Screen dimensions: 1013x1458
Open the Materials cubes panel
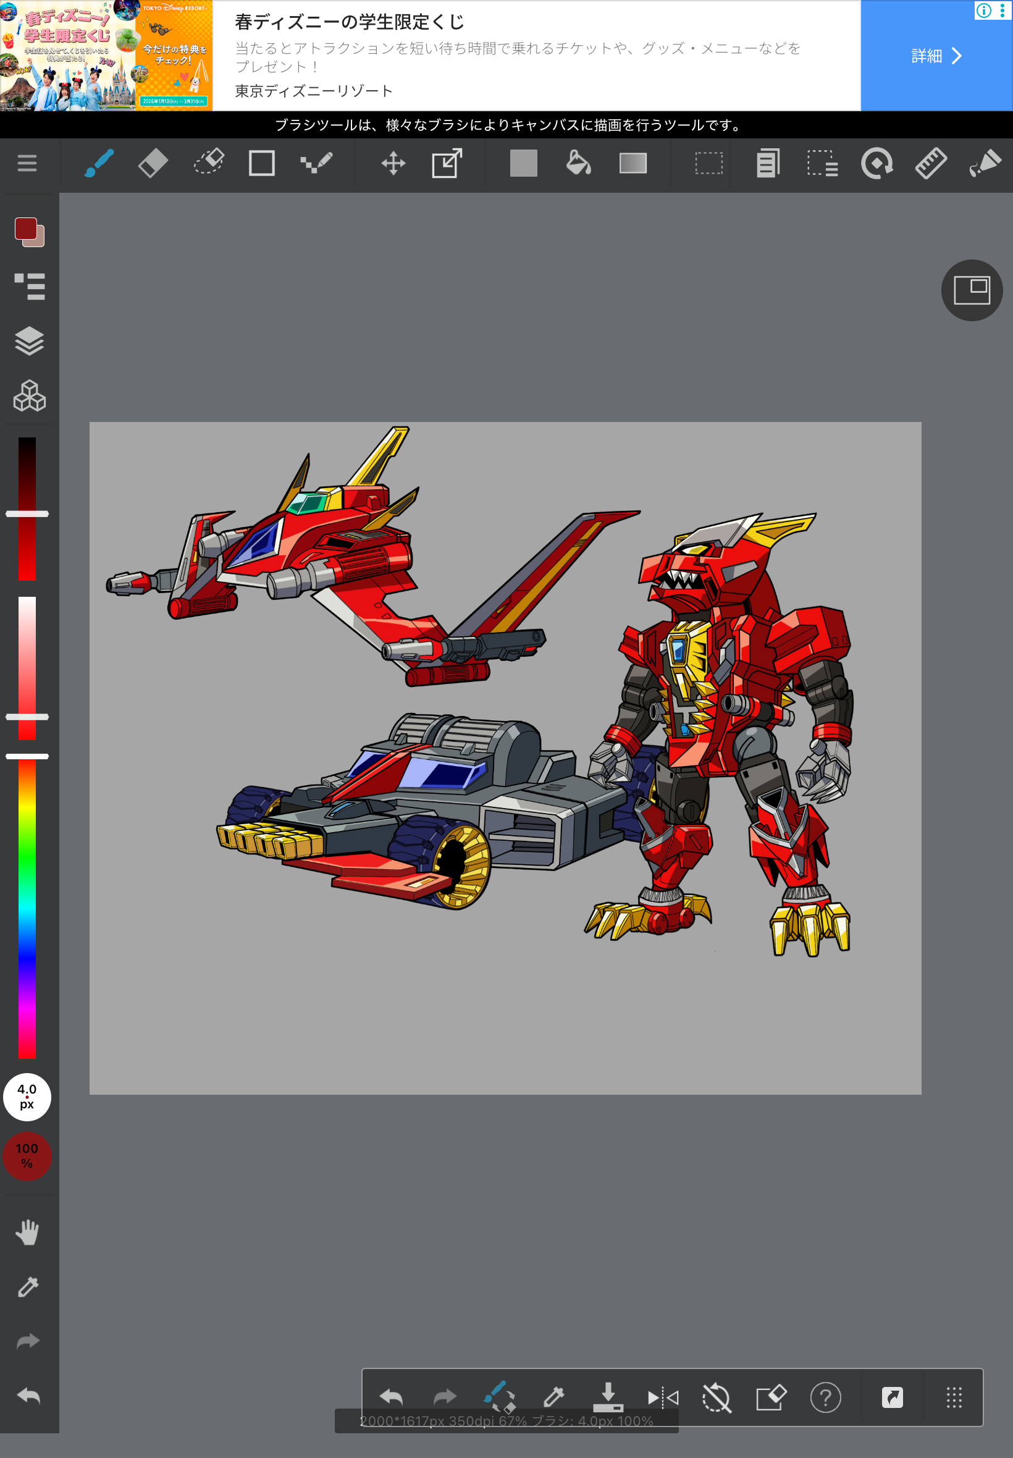29,396
